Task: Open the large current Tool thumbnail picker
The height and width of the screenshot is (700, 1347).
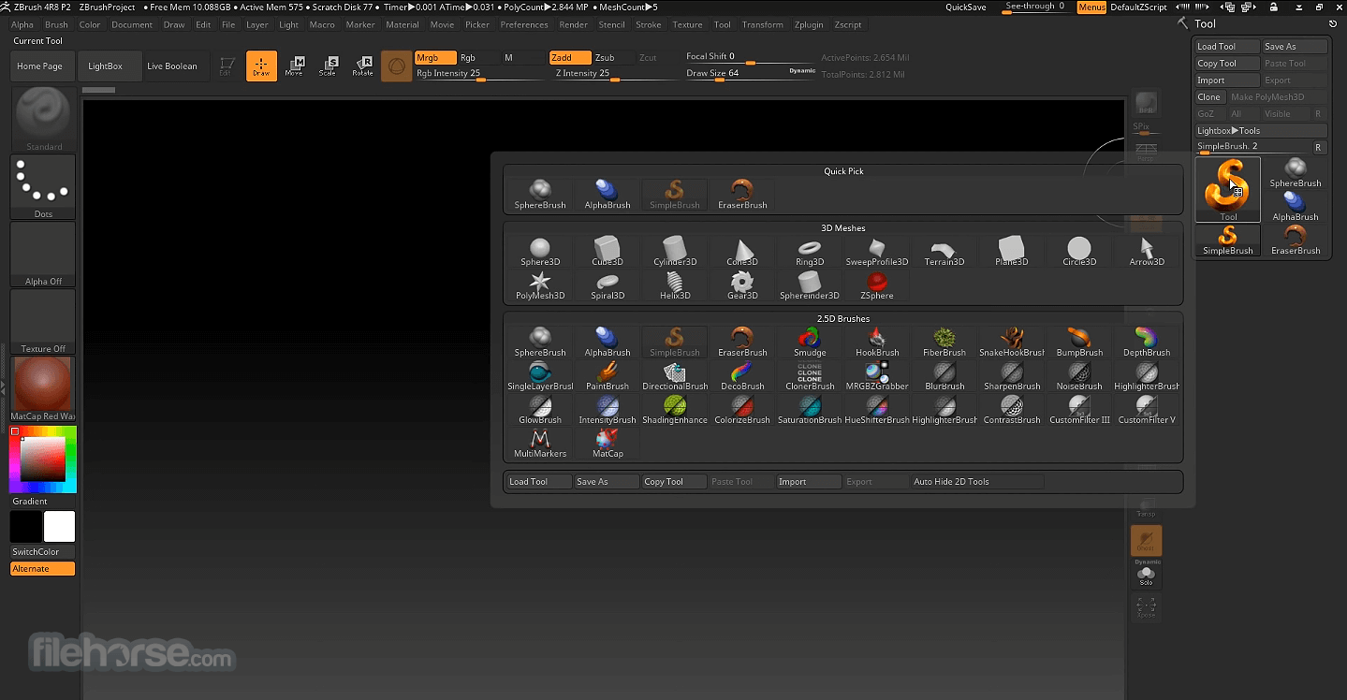Action: tap(1228, 190)
